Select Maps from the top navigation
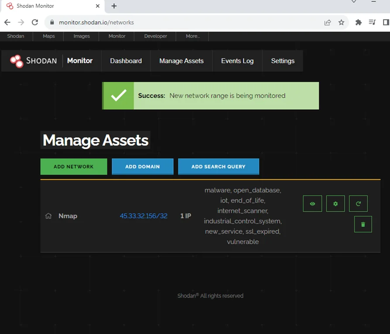The width and height of the screenshot is (390, 334). pyautogui.click(x=48, y=36)
